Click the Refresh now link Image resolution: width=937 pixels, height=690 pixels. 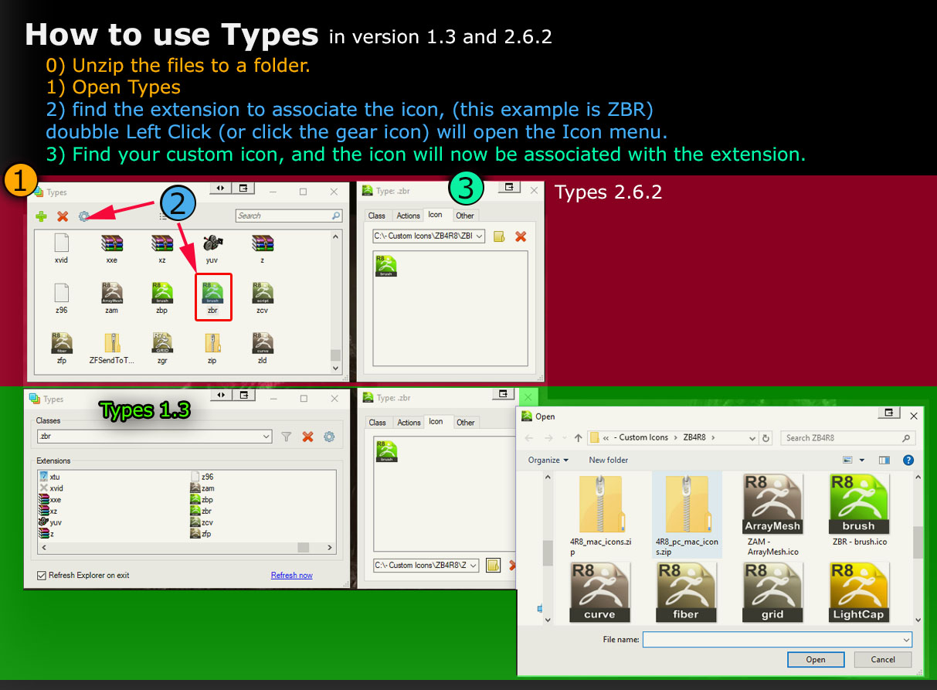point(292,575)
